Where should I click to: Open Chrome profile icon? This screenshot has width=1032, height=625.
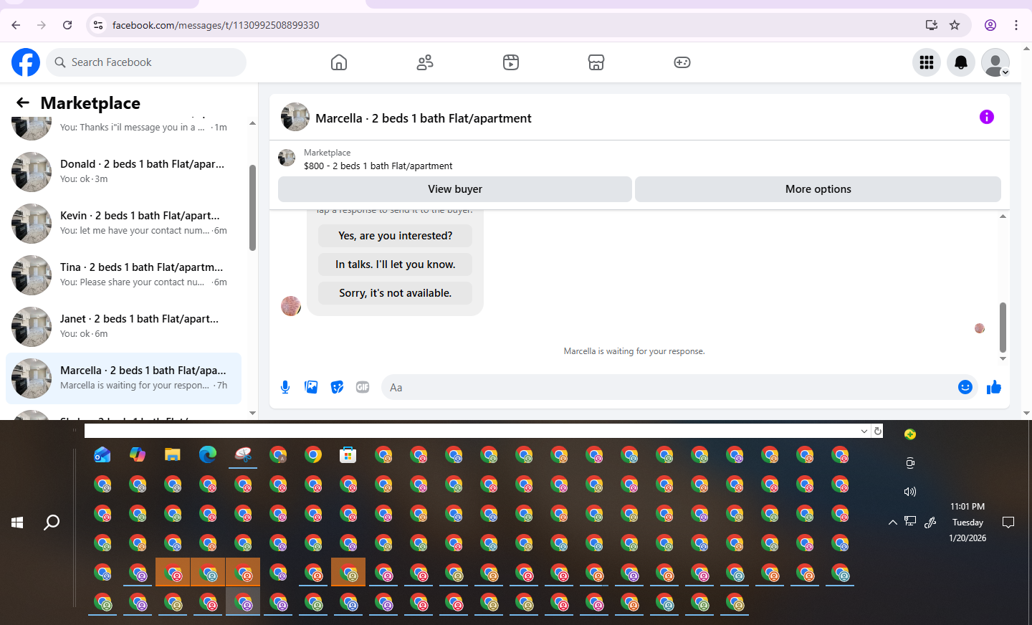coord(990,25)
